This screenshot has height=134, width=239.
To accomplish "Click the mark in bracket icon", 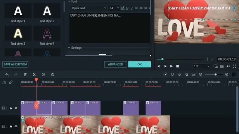I will (x=208, y=59).
